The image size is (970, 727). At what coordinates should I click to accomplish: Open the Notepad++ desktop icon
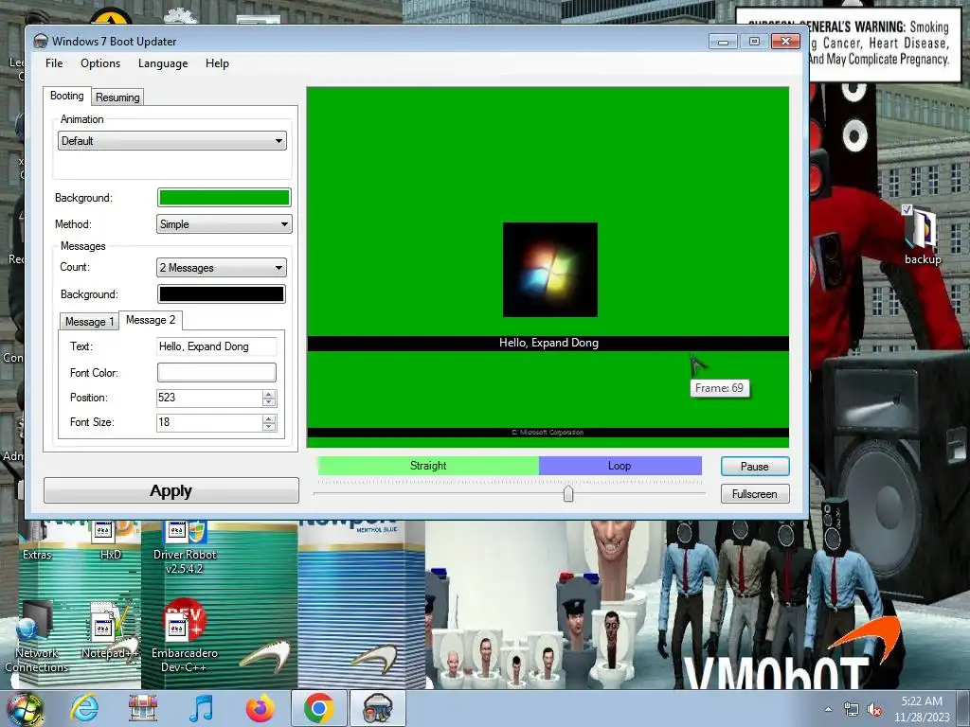click(110, 631)
